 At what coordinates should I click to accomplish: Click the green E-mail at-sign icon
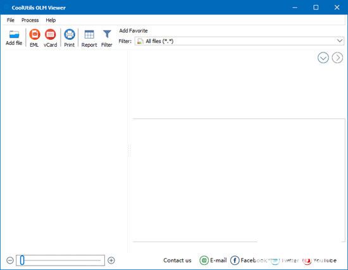(x=204, y=261)
